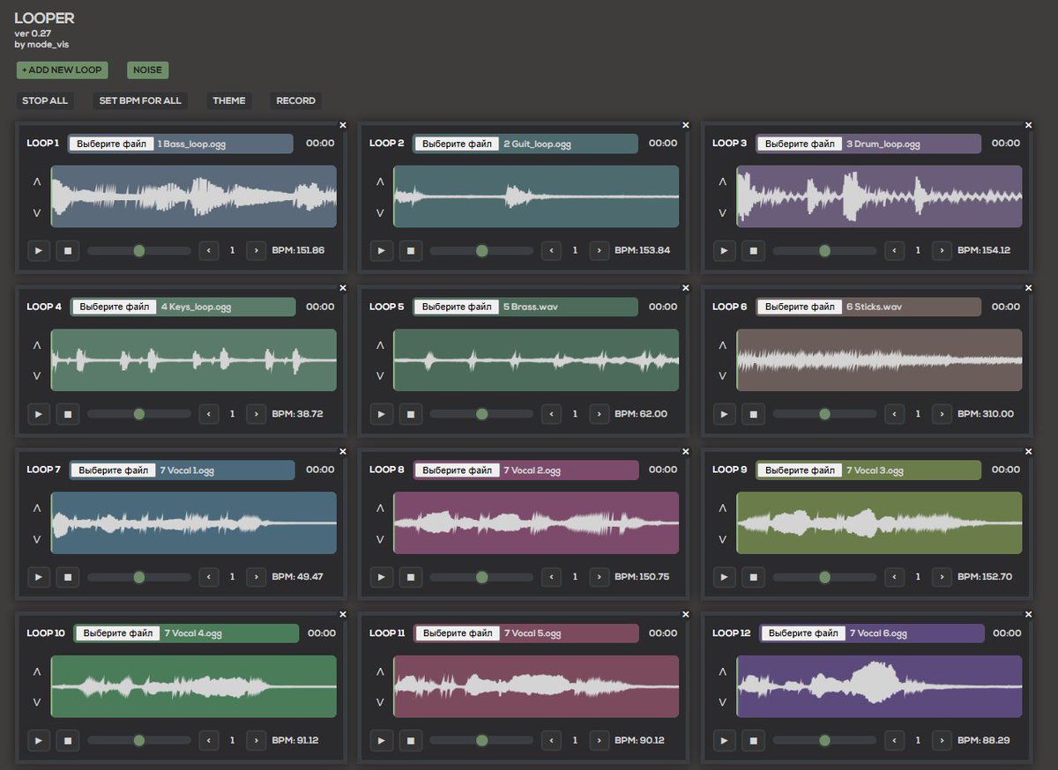Click up caret on Loop 5
1058x770 pixels.
click(380, 345)
